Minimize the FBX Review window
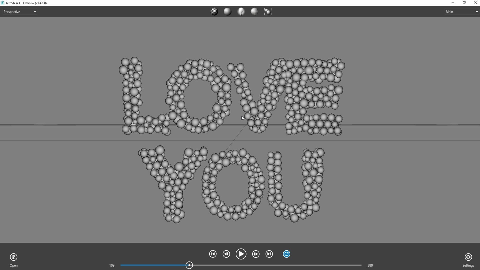Image resolution: width=480 pixels, height=270 pixels. click(453, 3)
